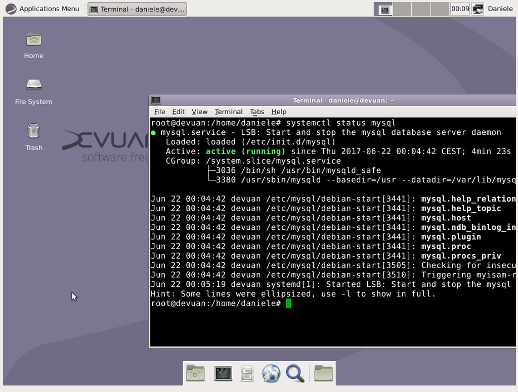Click the network connection tray icon
518x392 pixels.
point(478,9)
